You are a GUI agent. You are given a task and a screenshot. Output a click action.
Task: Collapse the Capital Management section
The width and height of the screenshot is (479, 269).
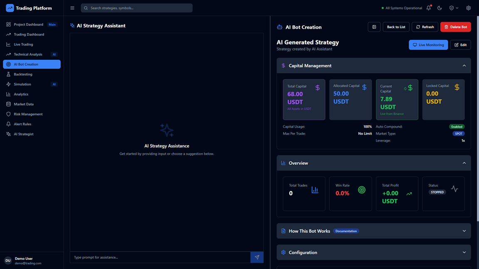[x=464, y=66]
